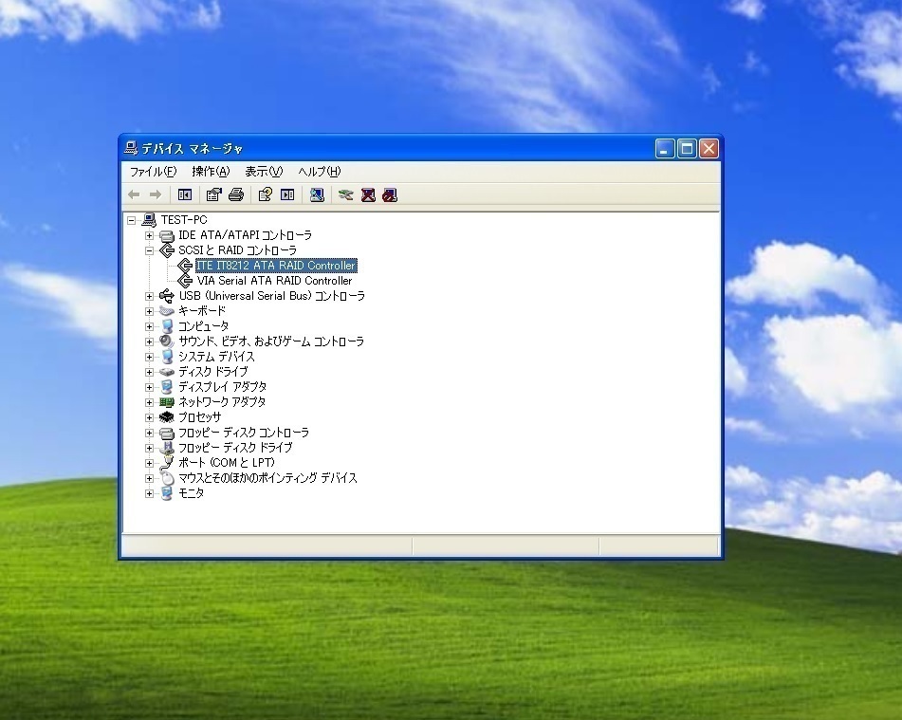Select 'IDE ATA/ATAPI コントローラ' label

(x=245, y=235)
